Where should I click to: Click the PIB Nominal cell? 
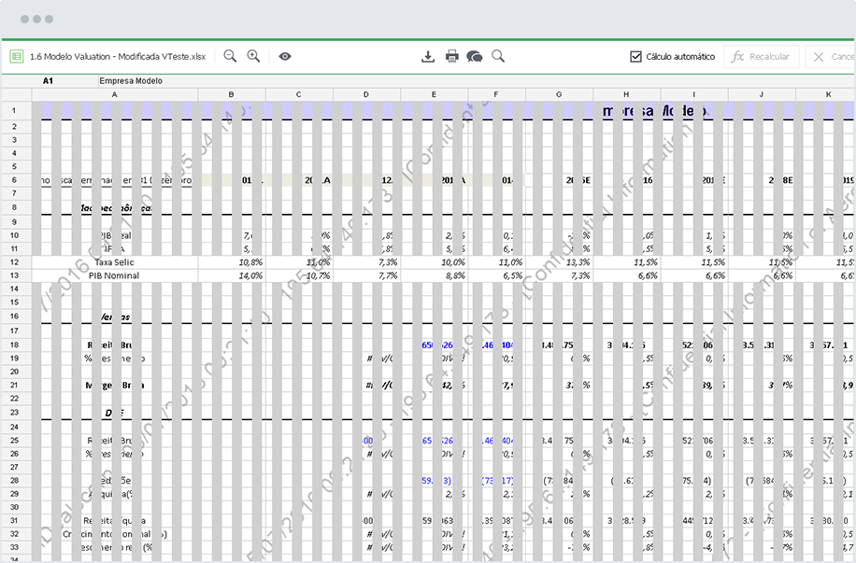114,276
